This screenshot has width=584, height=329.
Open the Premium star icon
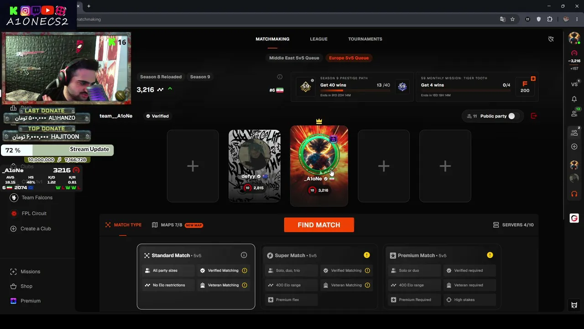(13, 301)
